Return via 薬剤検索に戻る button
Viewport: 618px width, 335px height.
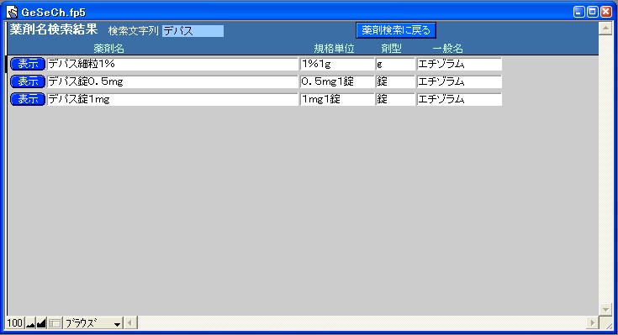396,30
